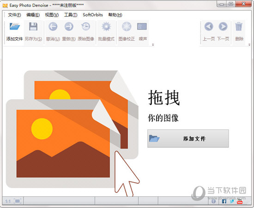Open the 文件(F) menu

14,15
